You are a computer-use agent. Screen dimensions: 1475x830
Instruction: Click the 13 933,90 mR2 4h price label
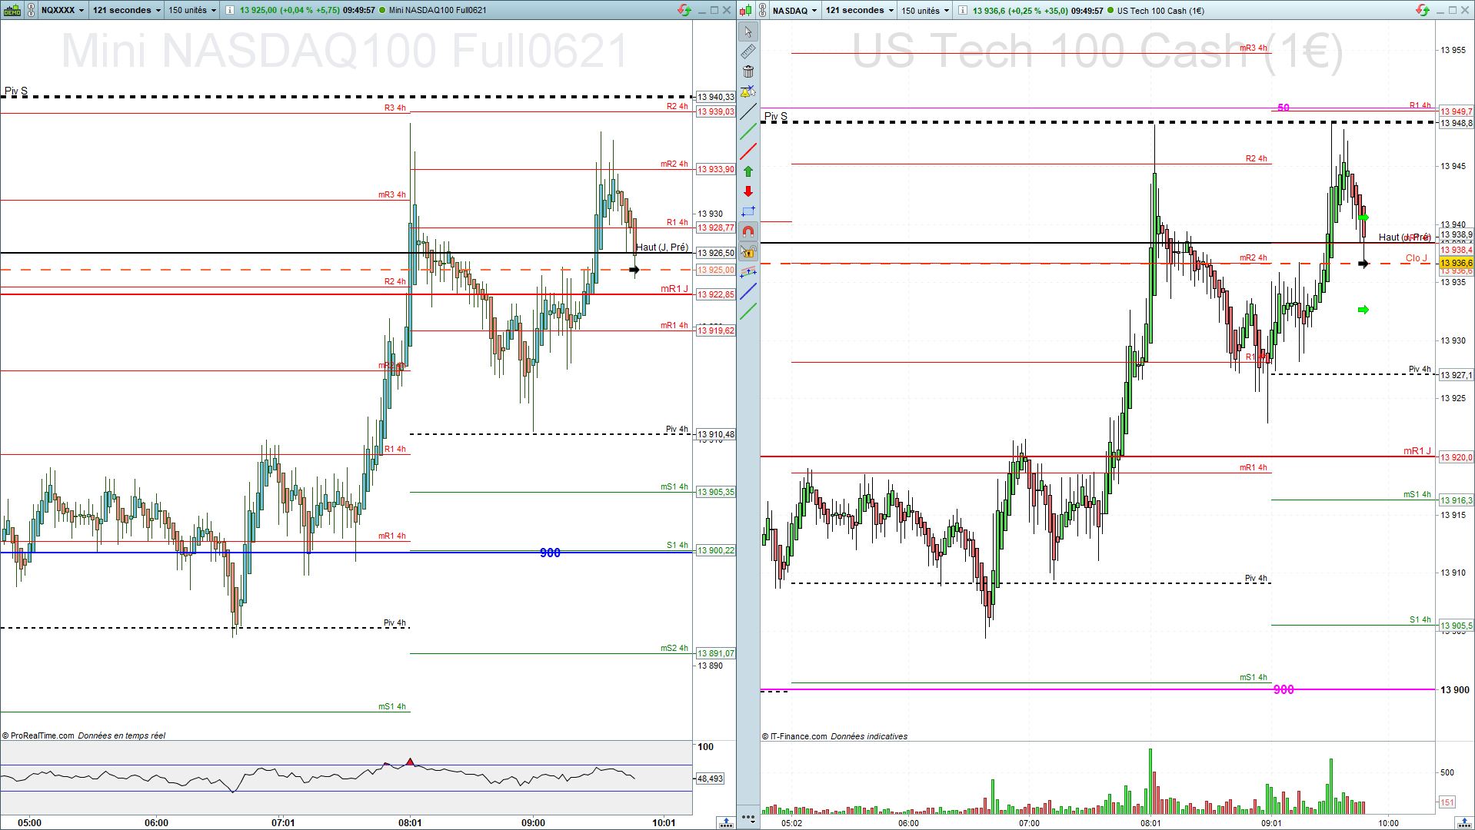715,169
